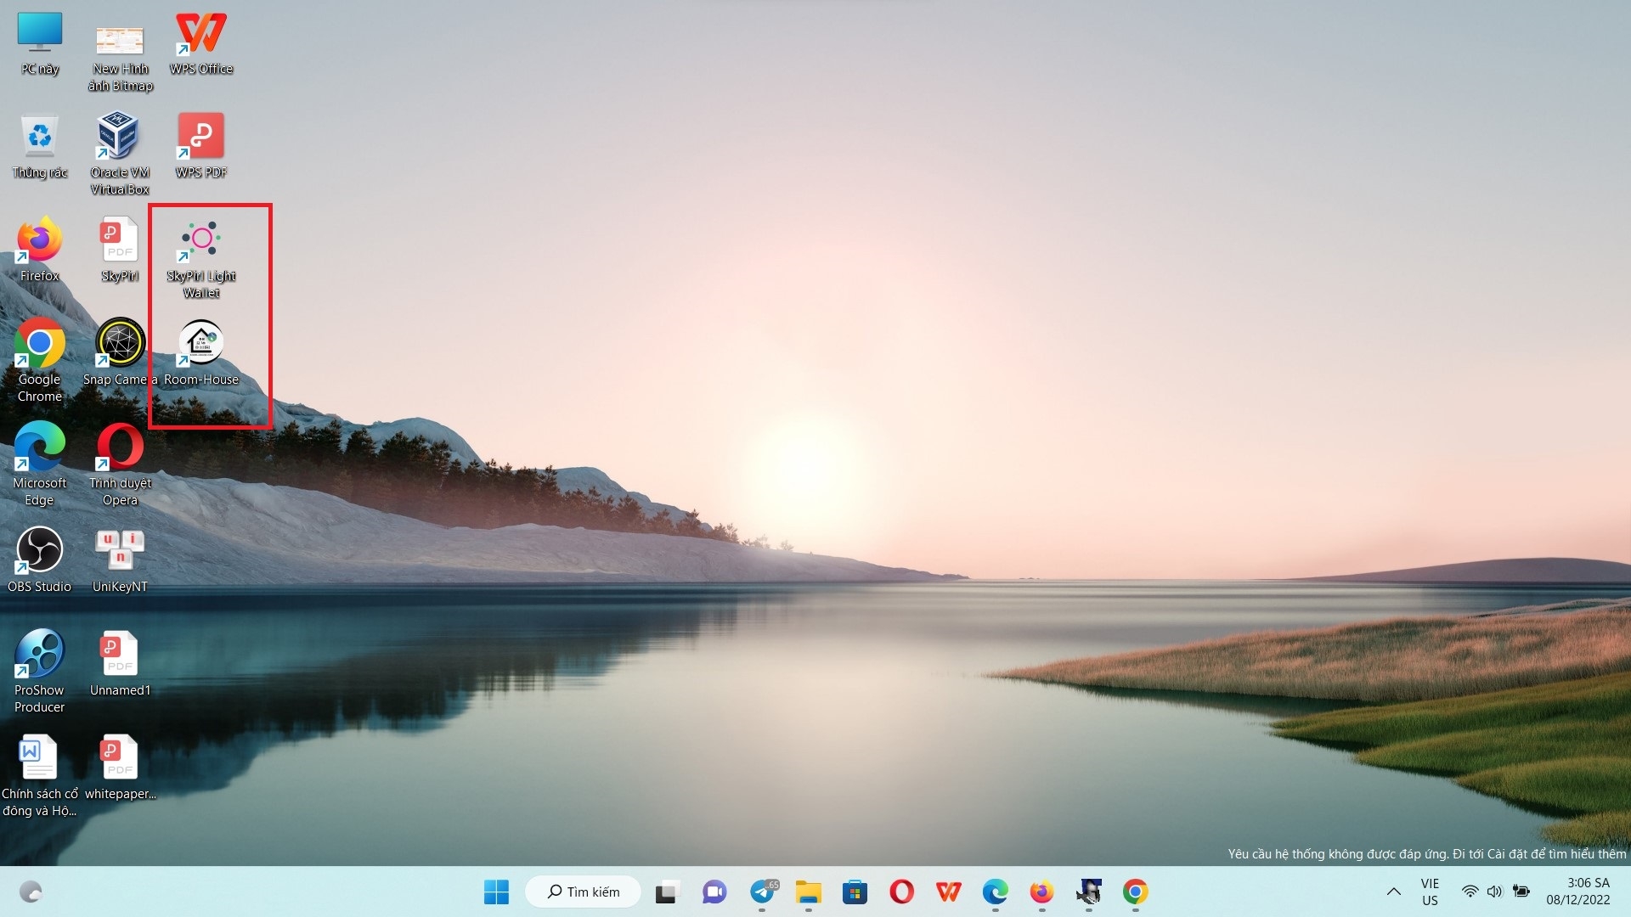Toggle the Task View button
This screenshot has width=1631, height=917.
click(667, 892)
